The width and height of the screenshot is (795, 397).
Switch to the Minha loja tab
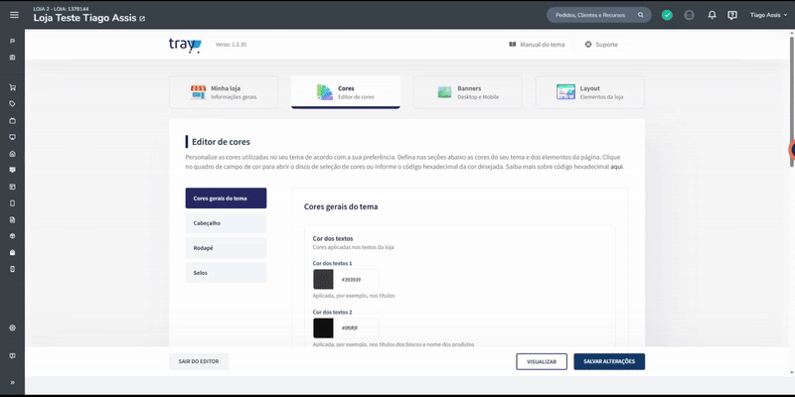[x=224, y=92]
